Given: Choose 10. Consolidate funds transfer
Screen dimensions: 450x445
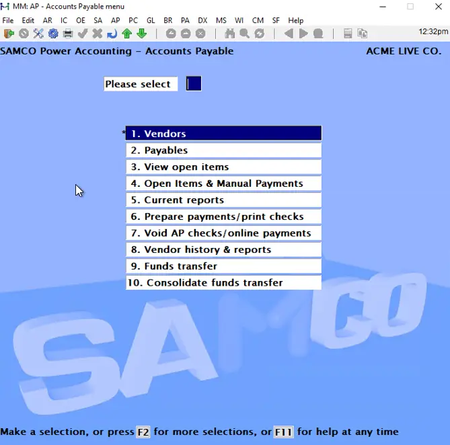Looking at the screenshot, I should (x=223, y=283).
